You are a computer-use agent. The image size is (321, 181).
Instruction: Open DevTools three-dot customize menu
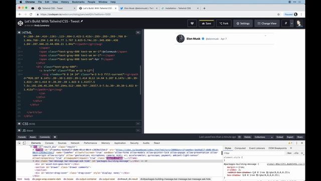pyautogui.click(x=296, y=143)
